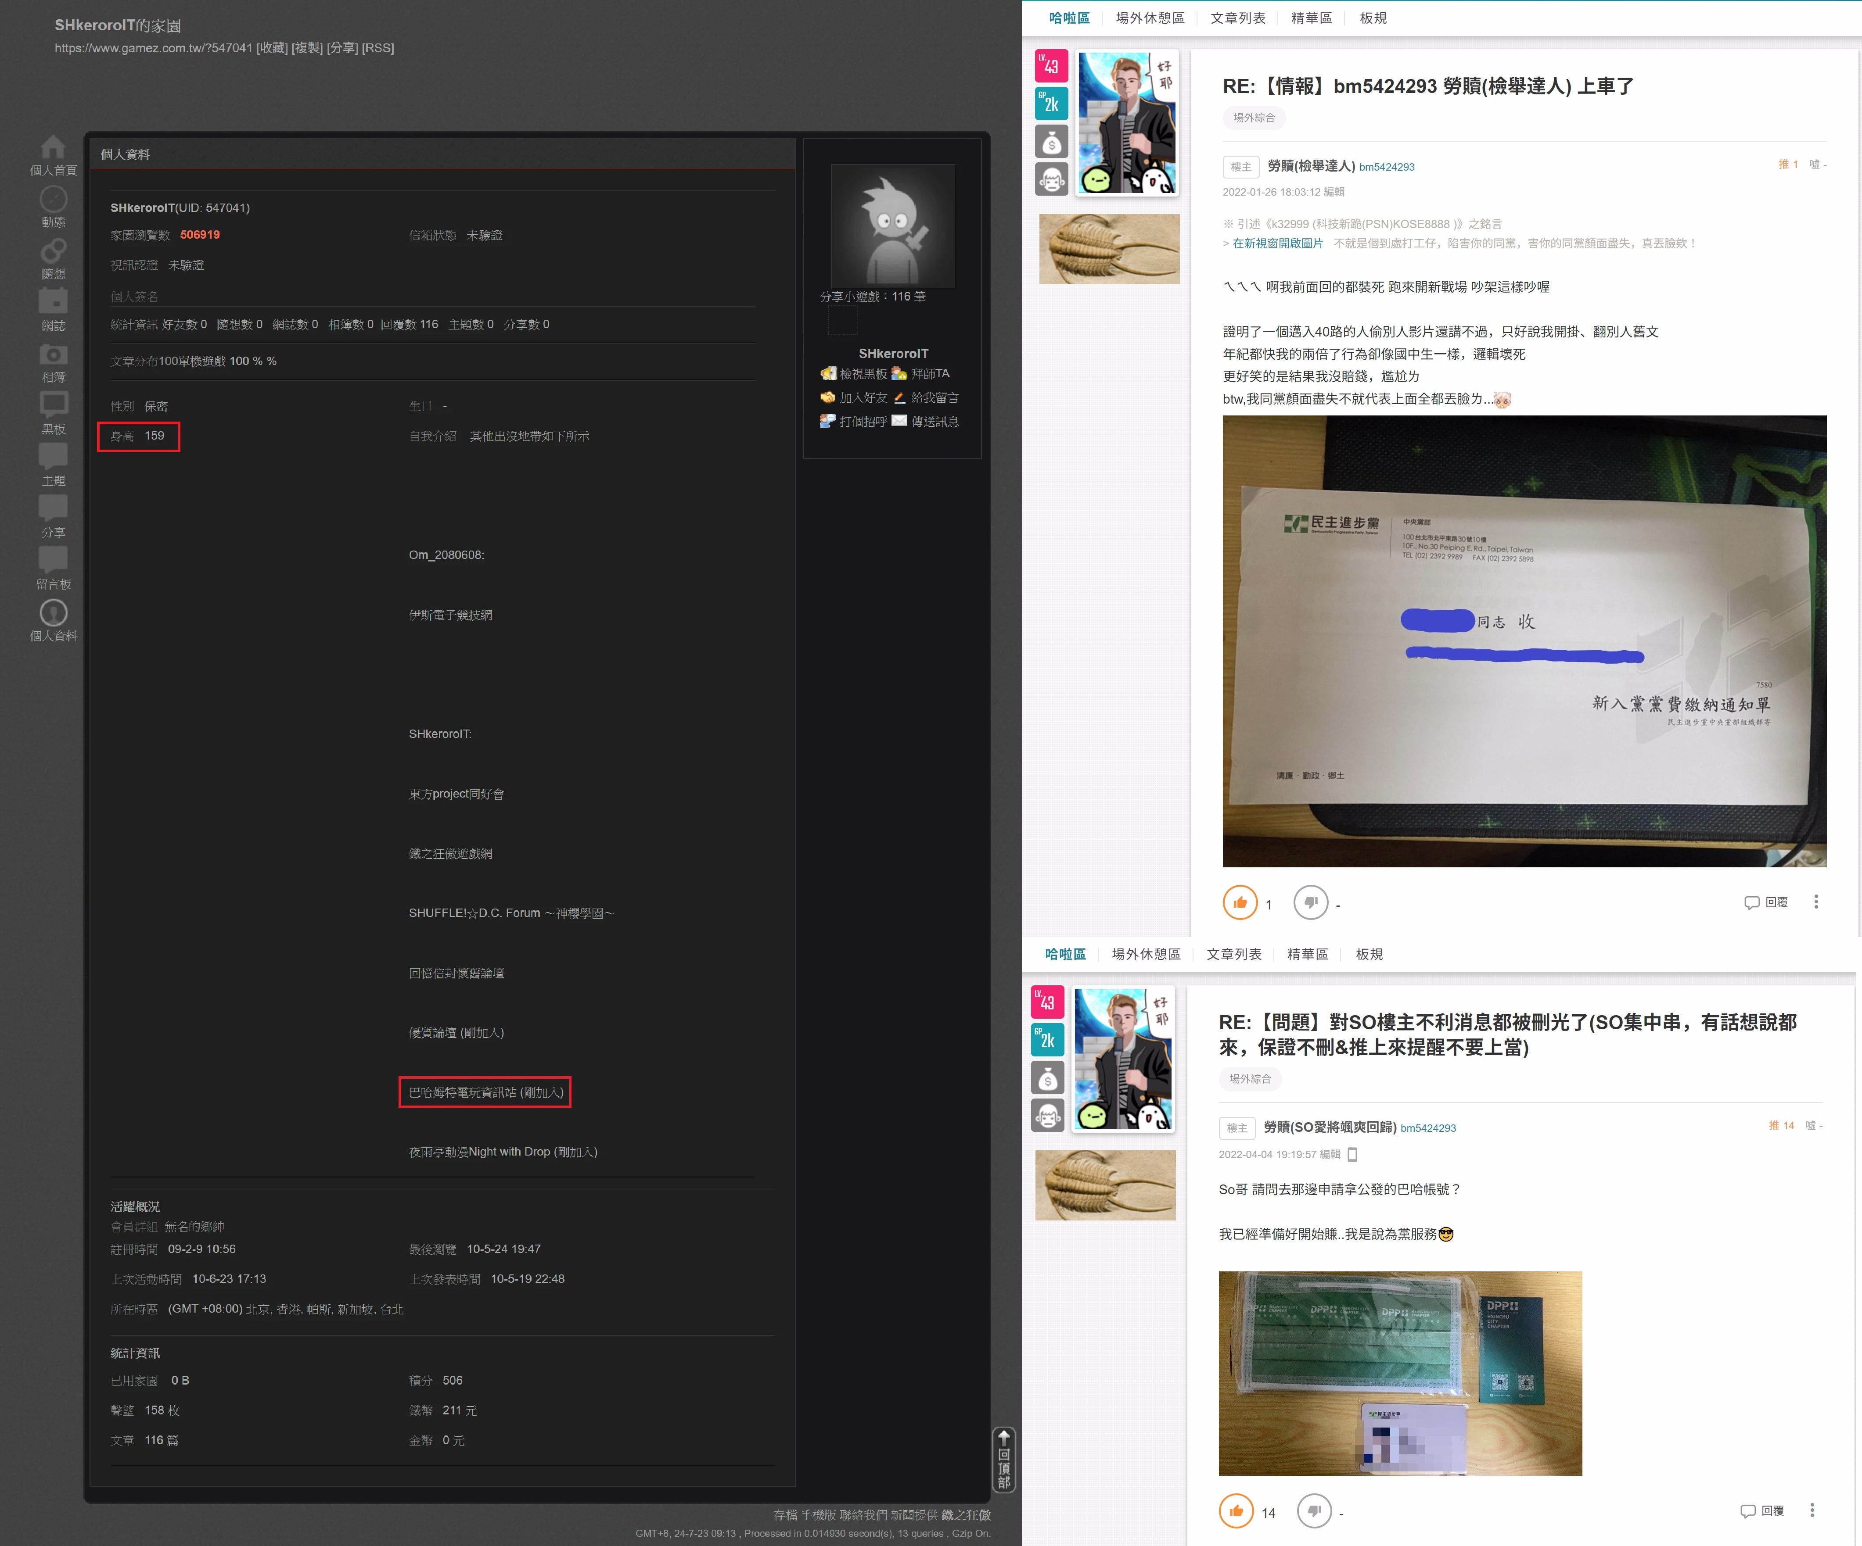
Task: Open the 相簿 camera icon
Action: [x=53, y=355]
